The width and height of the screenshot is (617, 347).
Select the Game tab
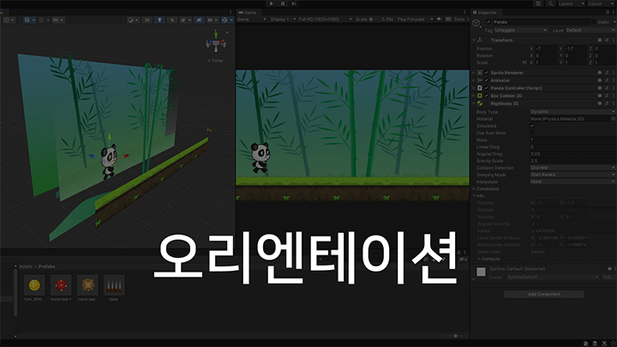[247, 12]
